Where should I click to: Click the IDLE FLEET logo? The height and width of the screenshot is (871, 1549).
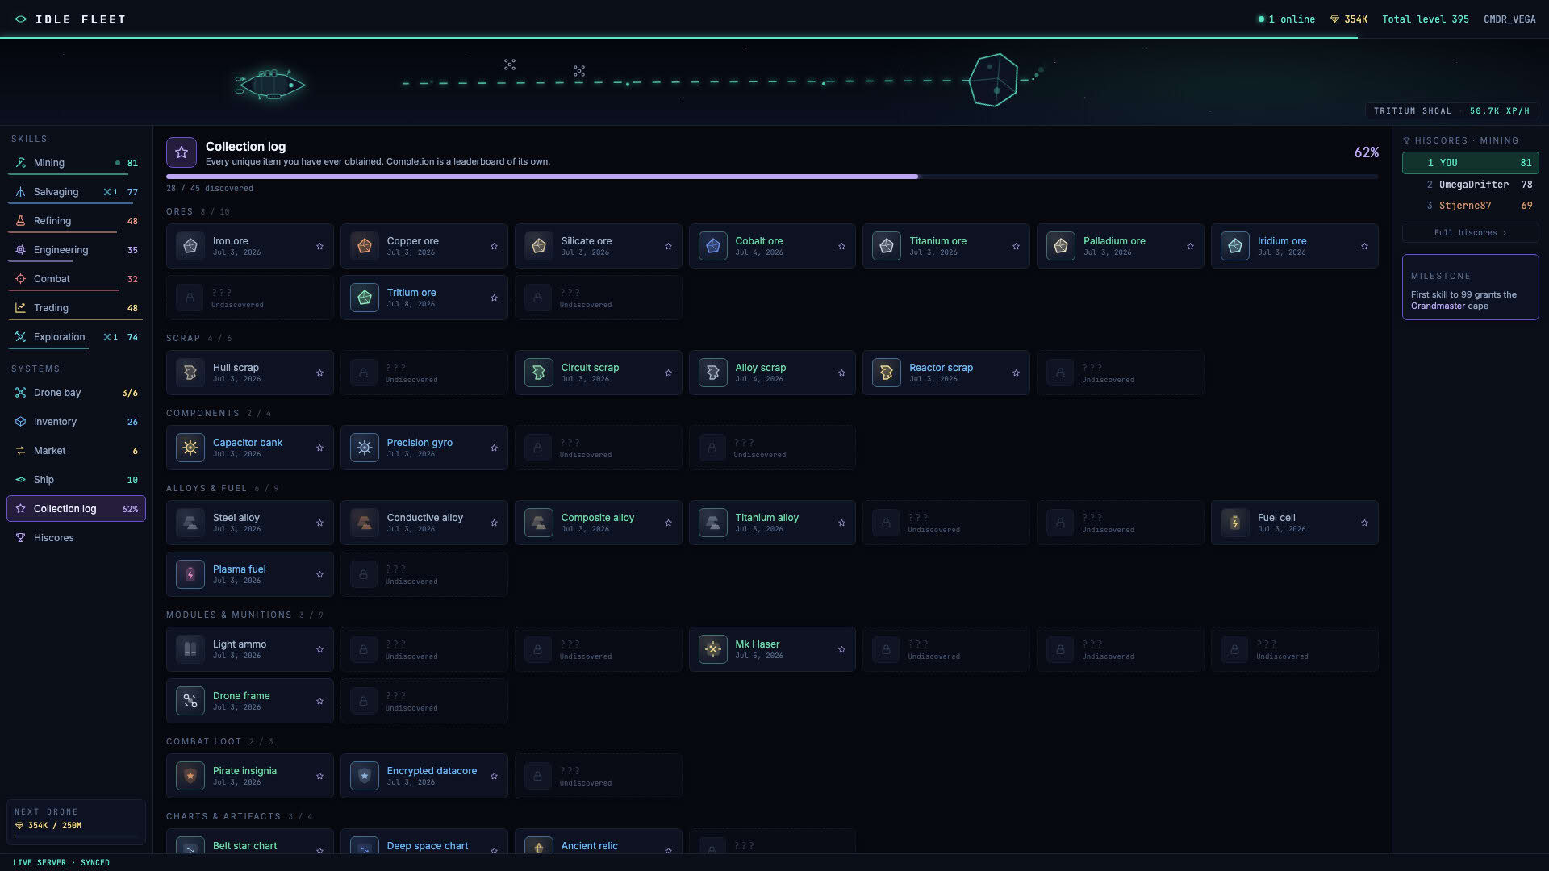[x=70, y=19]
